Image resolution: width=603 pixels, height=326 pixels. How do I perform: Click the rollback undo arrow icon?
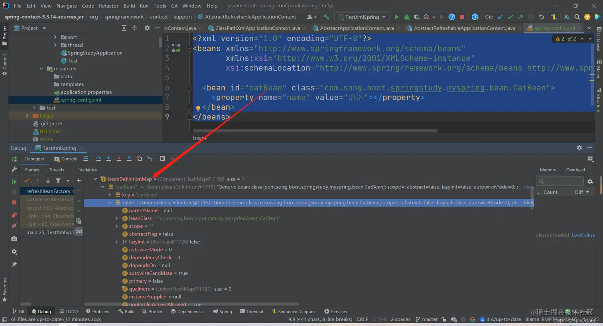[541, 17]
